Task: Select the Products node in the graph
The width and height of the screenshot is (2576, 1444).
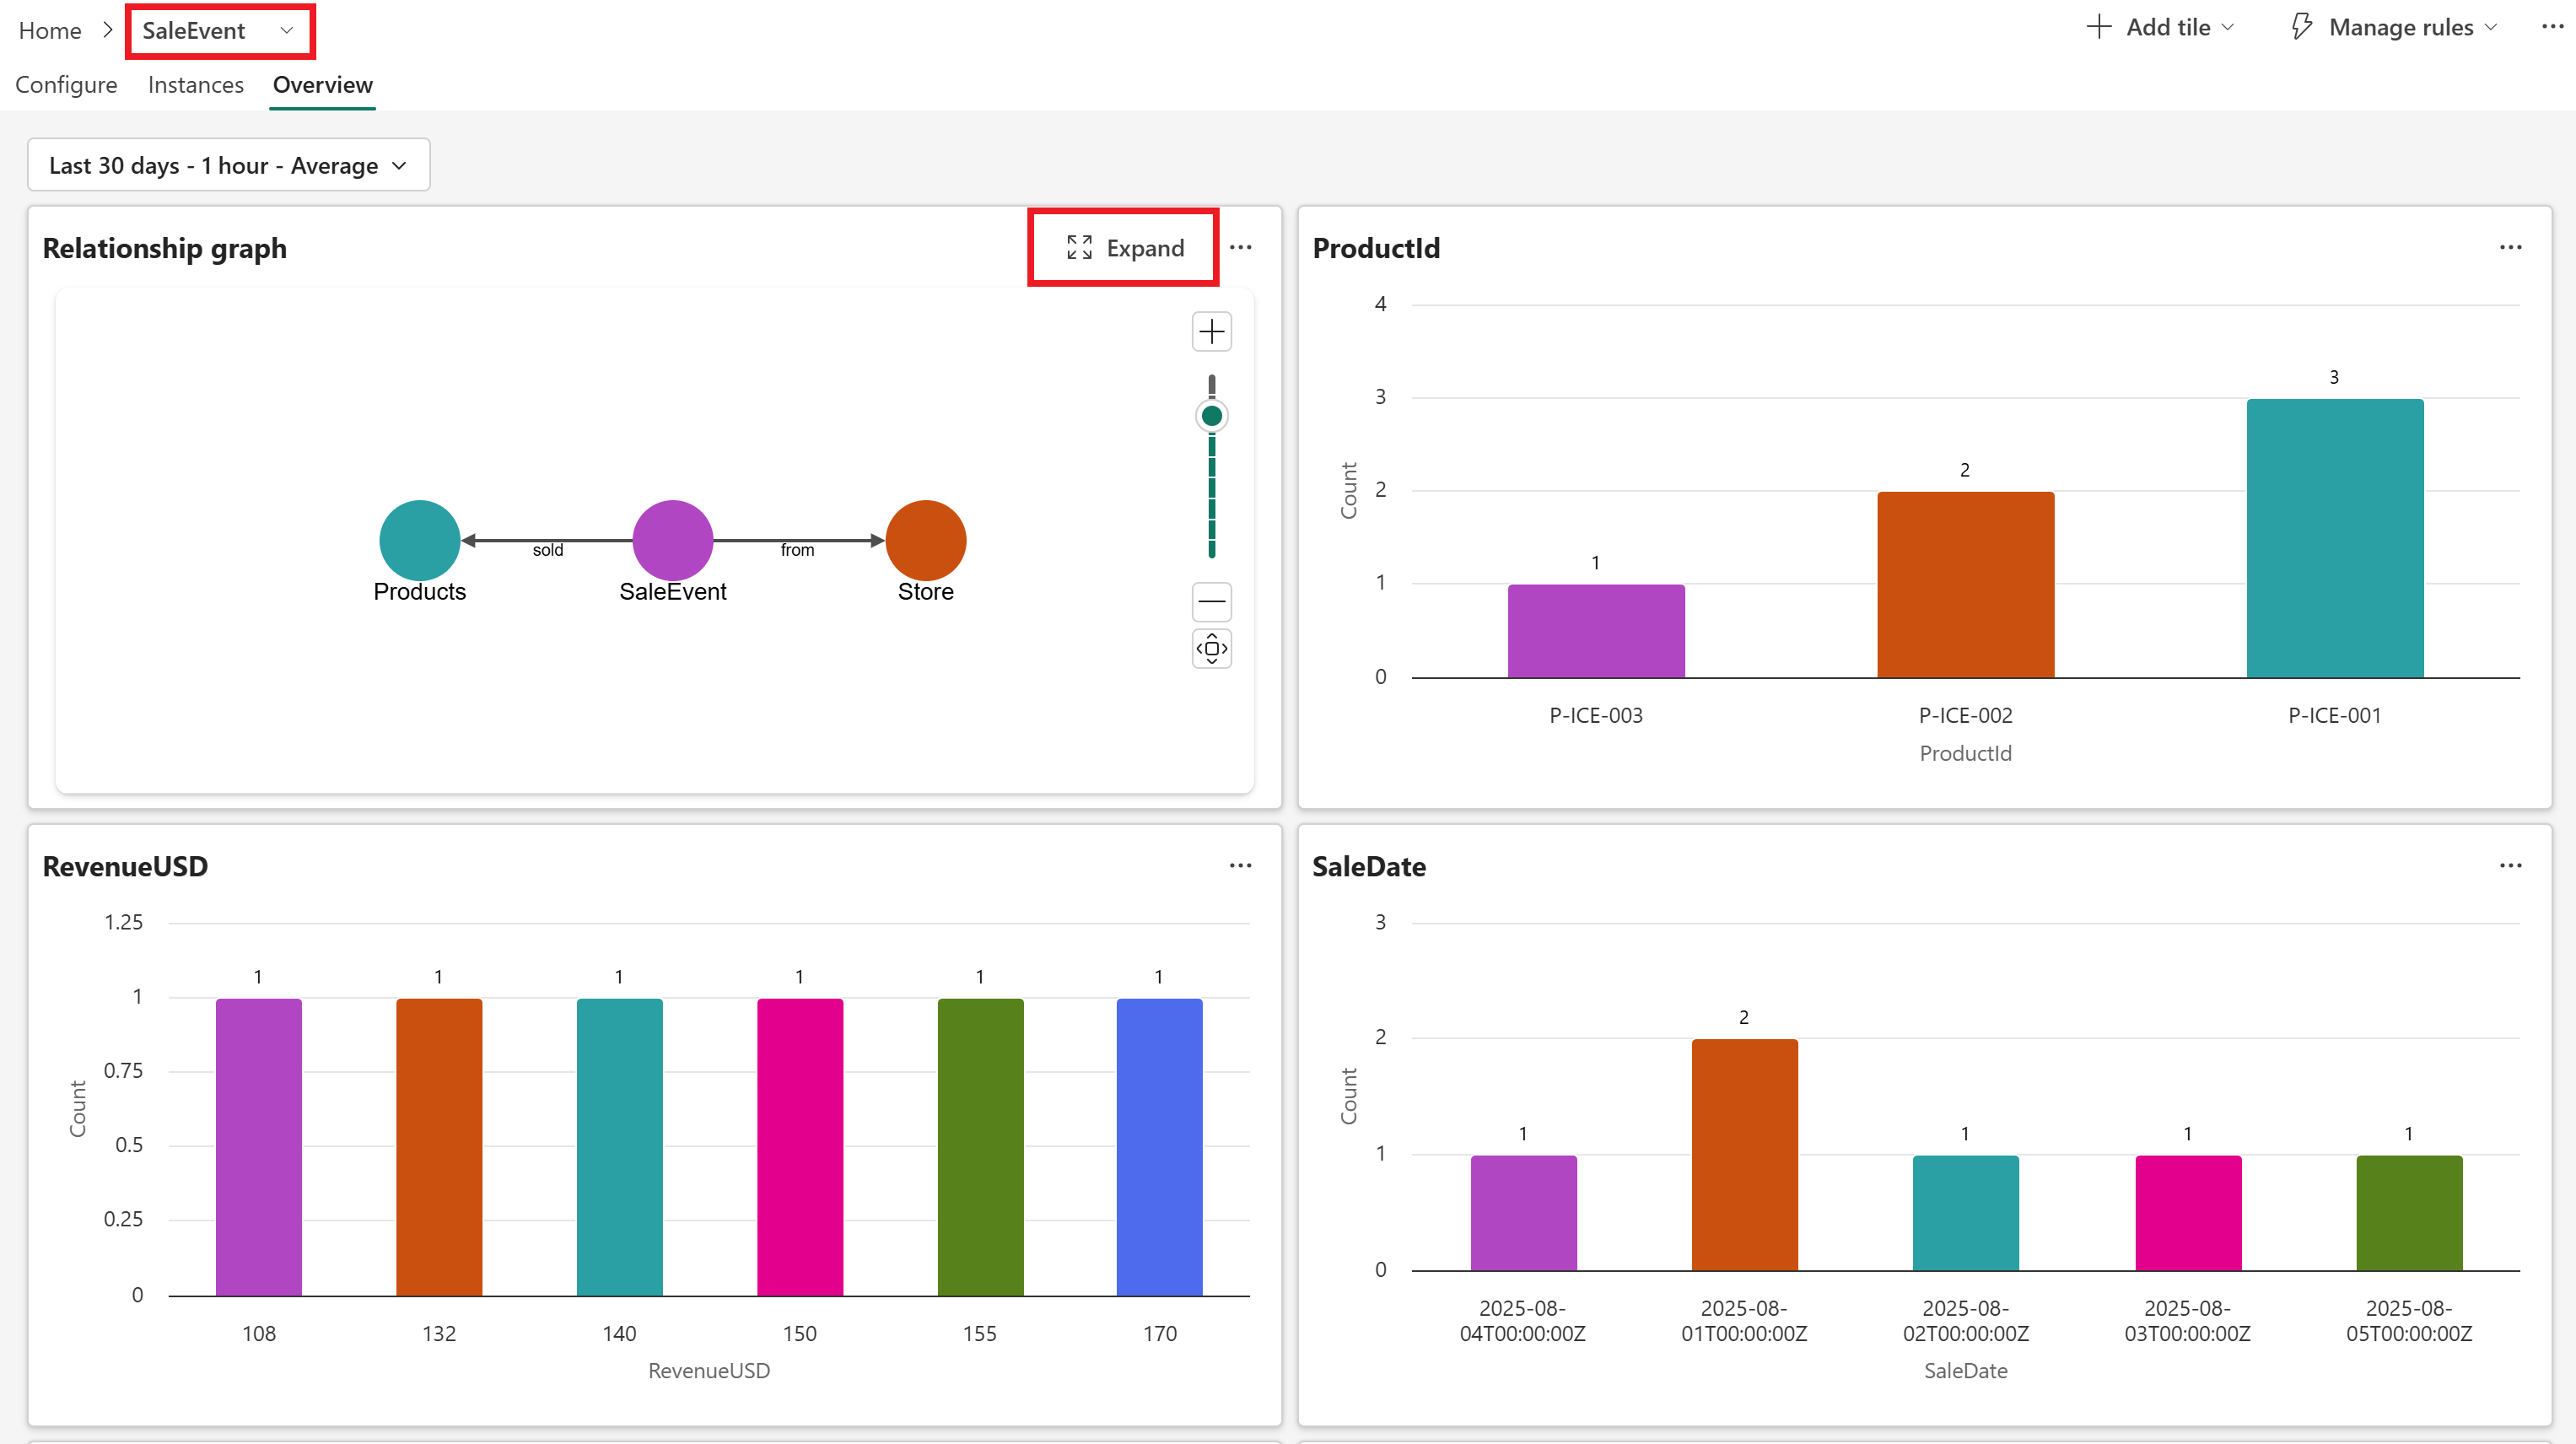Action: (419, 540)
